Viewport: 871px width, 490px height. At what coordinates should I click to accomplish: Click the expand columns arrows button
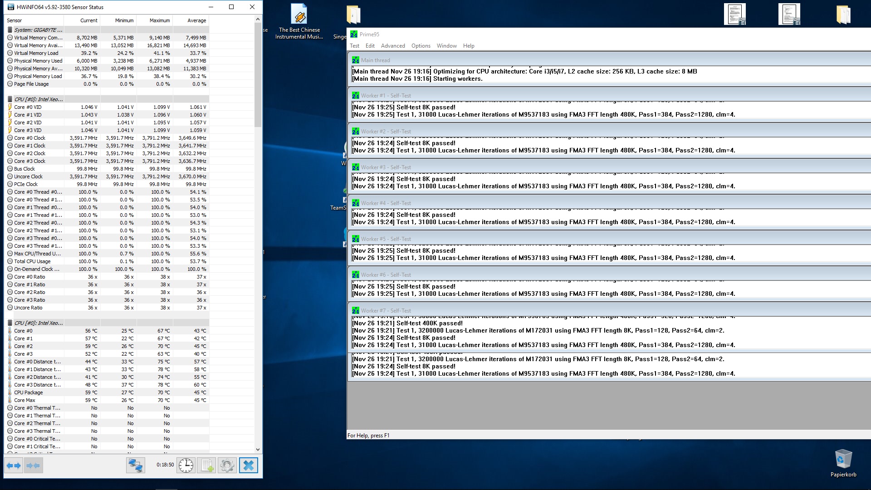point(14,465)
